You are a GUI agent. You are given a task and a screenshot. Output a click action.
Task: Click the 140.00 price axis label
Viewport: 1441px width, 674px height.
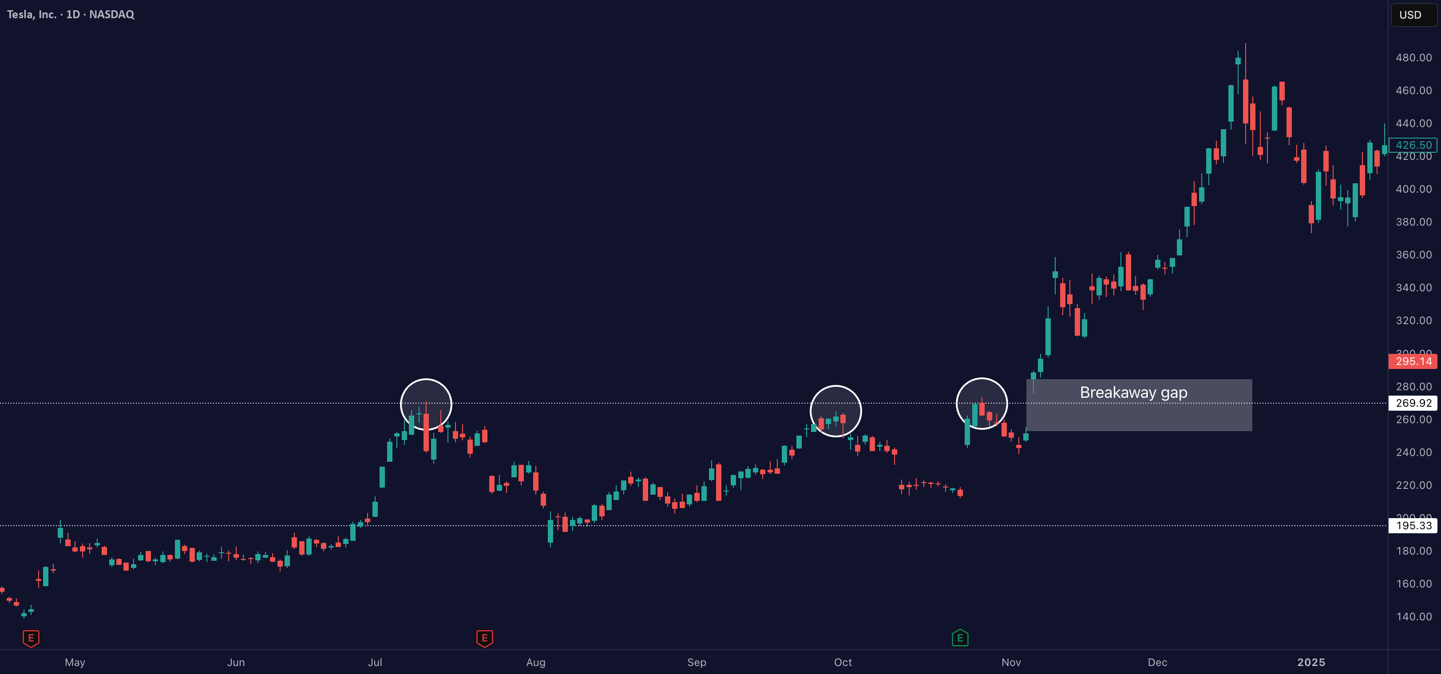point(1413,616)
